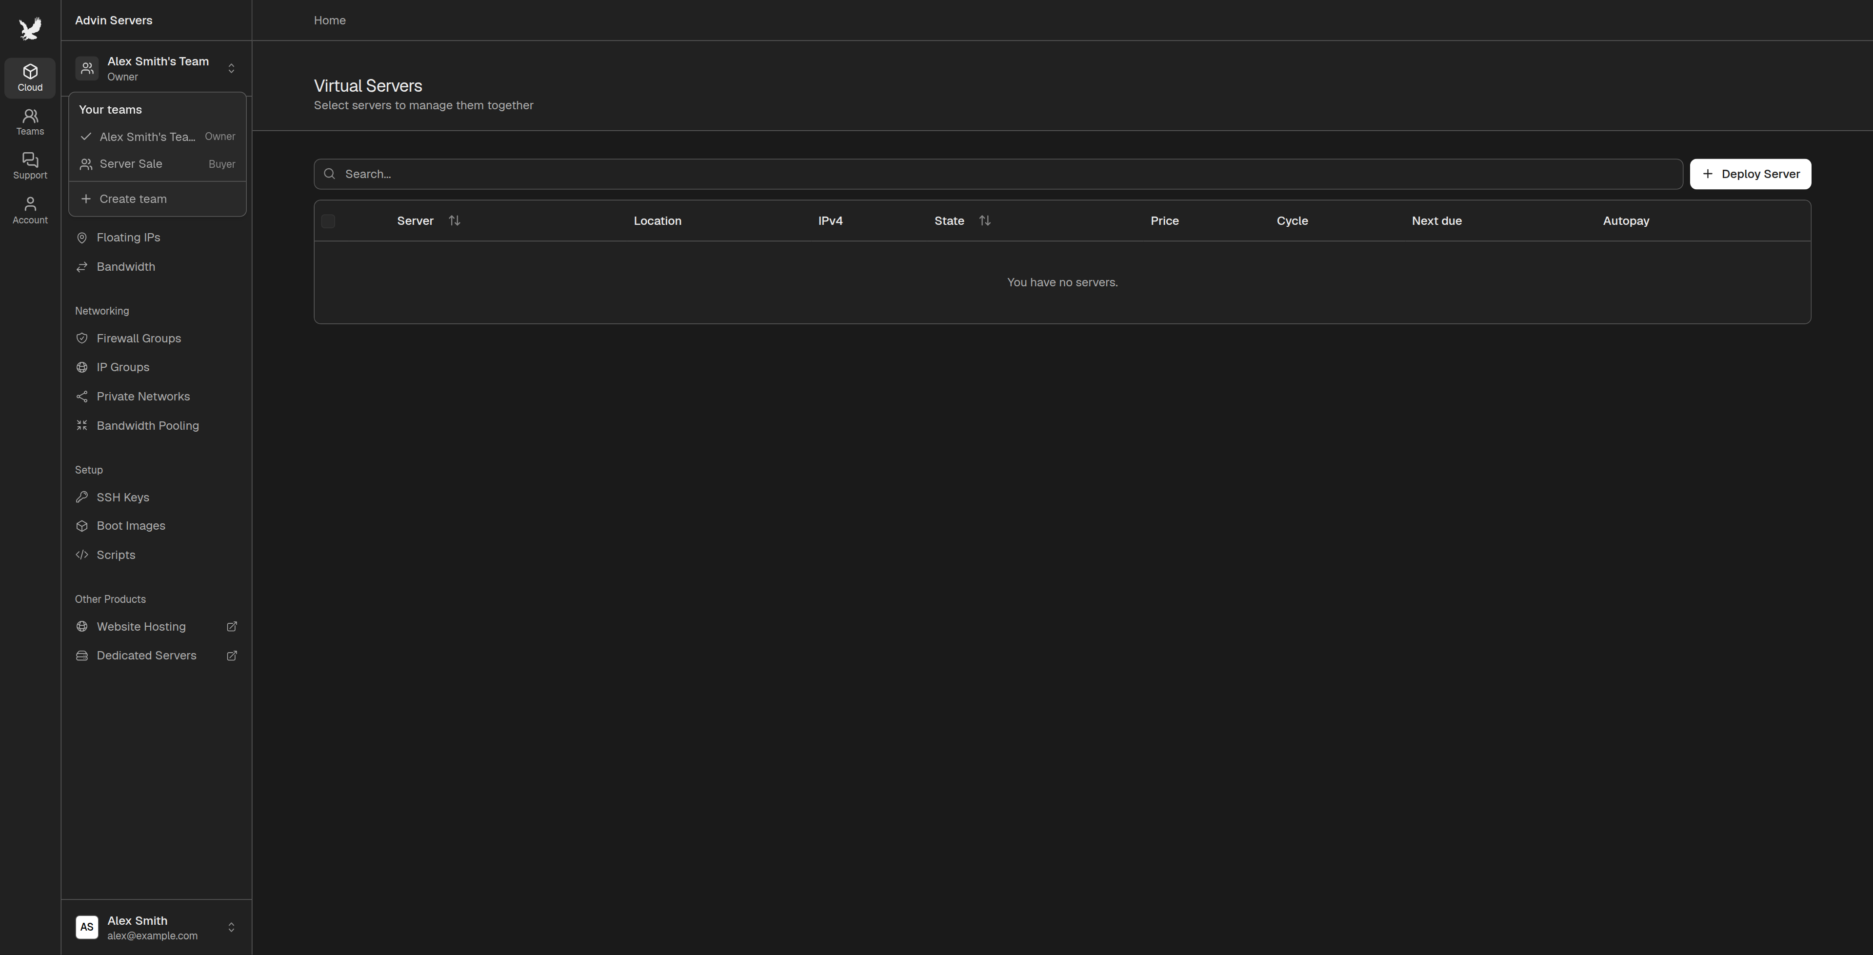
Task: Click the Website Hosting globe icon
Action: pyautogui.click(x=82, y=626)
